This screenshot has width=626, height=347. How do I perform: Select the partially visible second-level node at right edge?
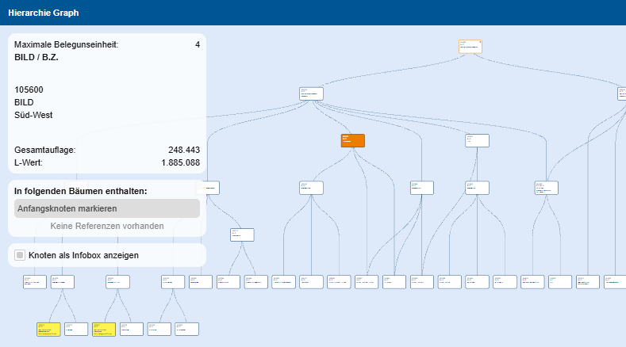tap(621, 93)
